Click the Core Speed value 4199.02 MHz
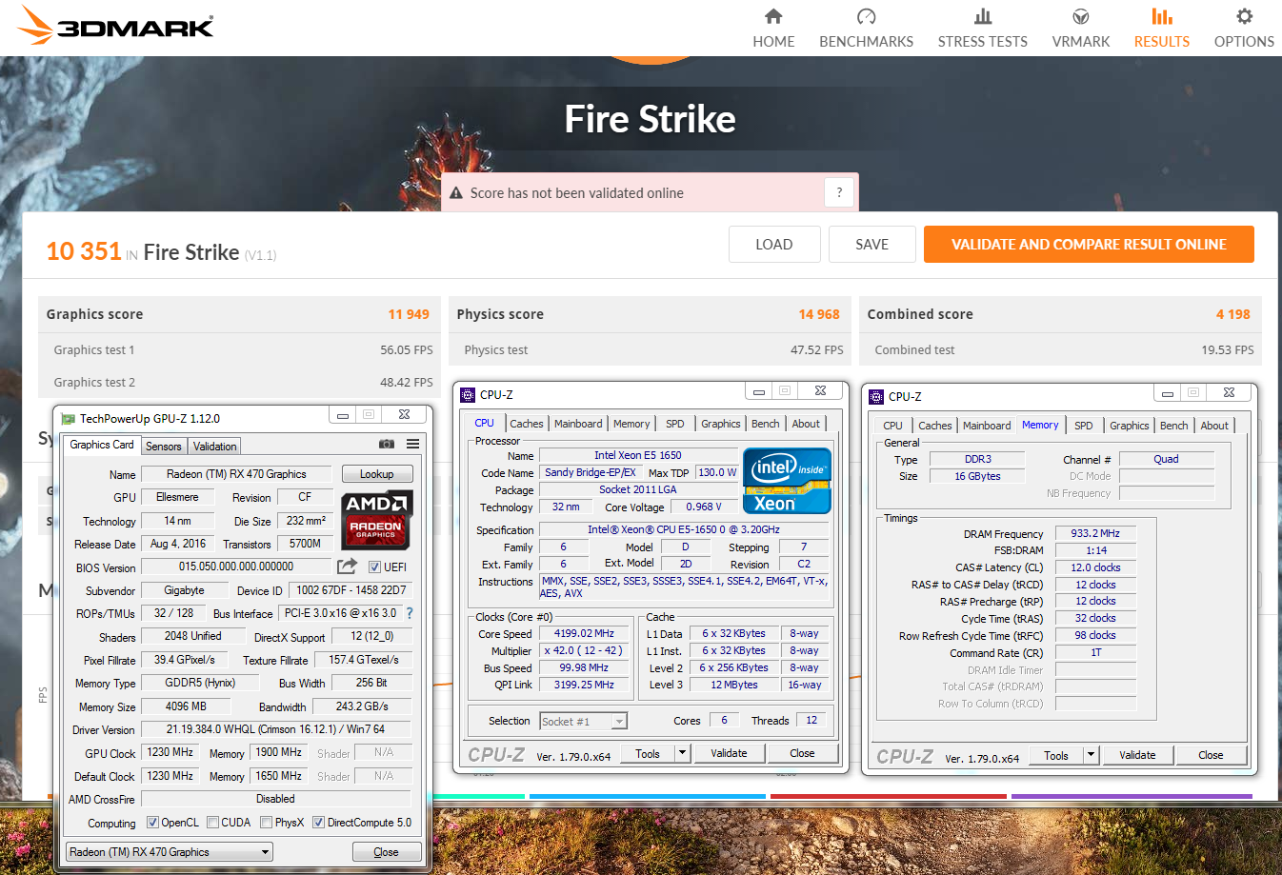This screenshot has height=875, width=1282. [585, 634]
